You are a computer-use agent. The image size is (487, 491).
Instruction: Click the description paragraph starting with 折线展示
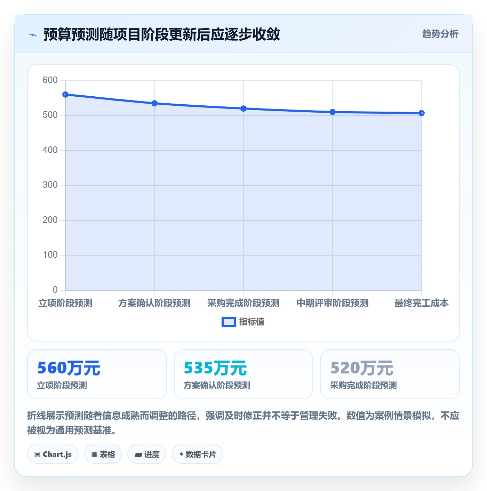(243, 423)
